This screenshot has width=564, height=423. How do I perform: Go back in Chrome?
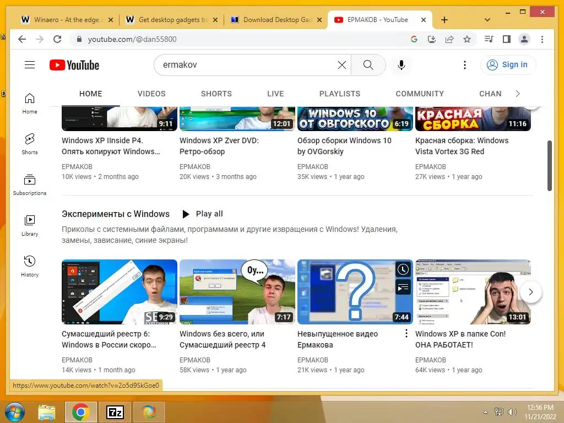[22, 39]
